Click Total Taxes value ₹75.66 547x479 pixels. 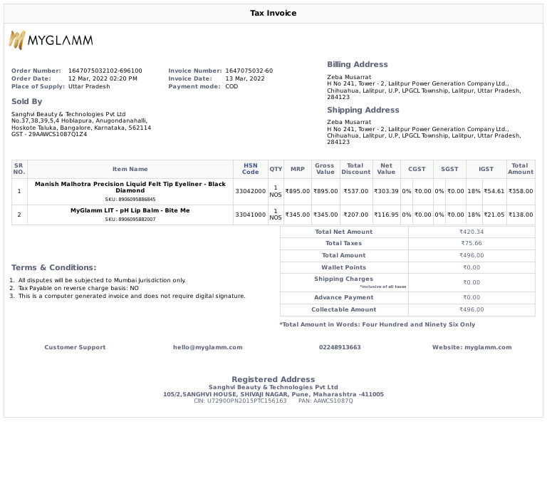click(x=472, y=243)
